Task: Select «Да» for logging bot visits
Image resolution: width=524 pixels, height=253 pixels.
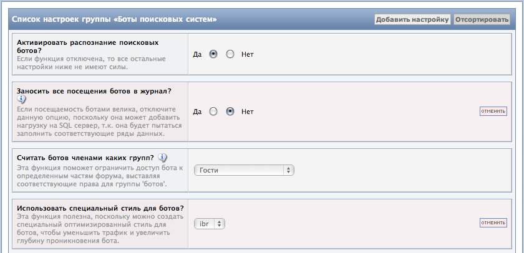Action: (213, 112)
